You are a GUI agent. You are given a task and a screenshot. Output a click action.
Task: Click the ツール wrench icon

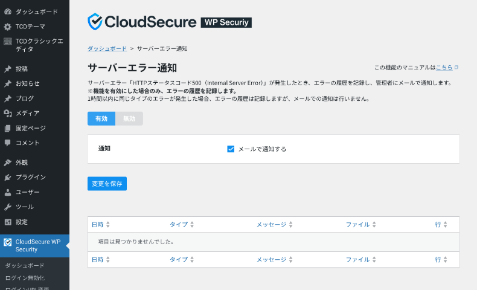click(x=8, y=207)
